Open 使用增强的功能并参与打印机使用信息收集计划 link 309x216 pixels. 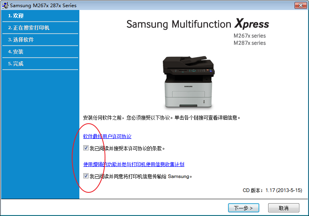(x=134, y=164)
